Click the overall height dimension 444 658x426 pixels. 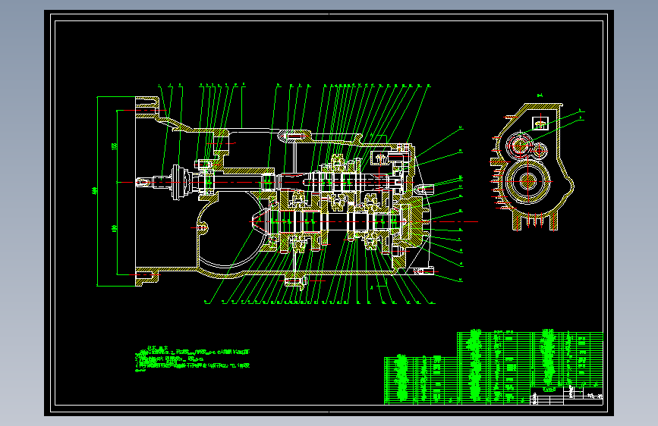tap(94, 191)
